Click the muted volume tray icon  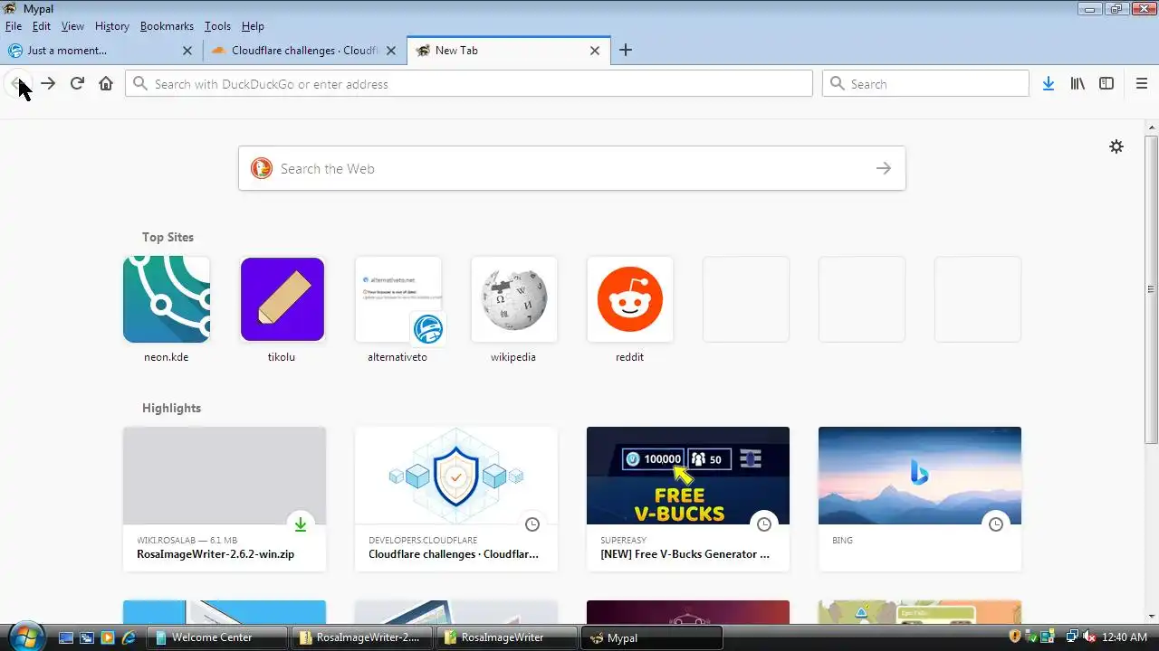click(1089, 637)
